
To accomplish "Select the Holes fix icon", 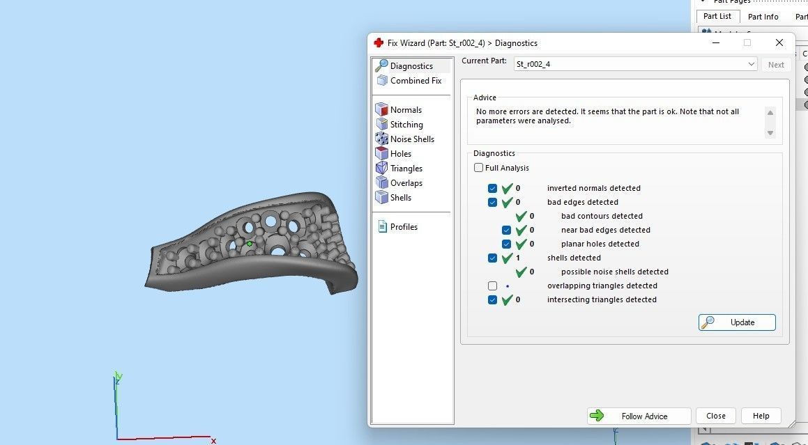I will click(x=382, y=153).
